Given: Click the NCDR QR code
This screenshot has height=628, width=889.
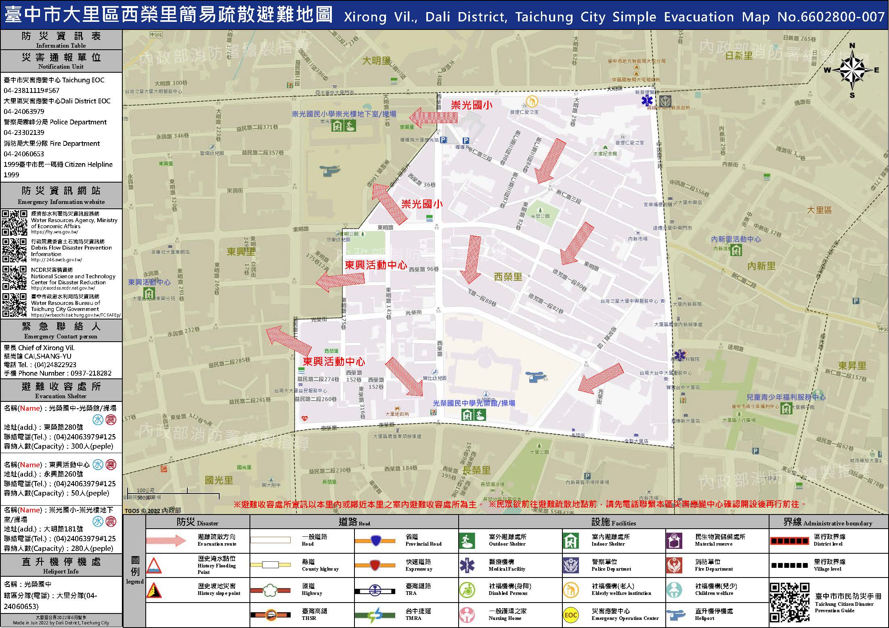Looking at the screenshot, I should pyautogui.click(x=15, y=278).
